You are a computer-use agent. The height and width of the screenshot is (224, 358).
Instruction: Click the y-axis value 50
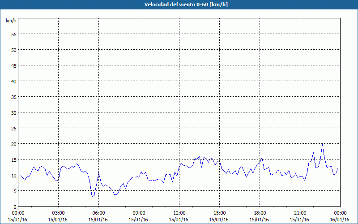(x=14, y=50)
